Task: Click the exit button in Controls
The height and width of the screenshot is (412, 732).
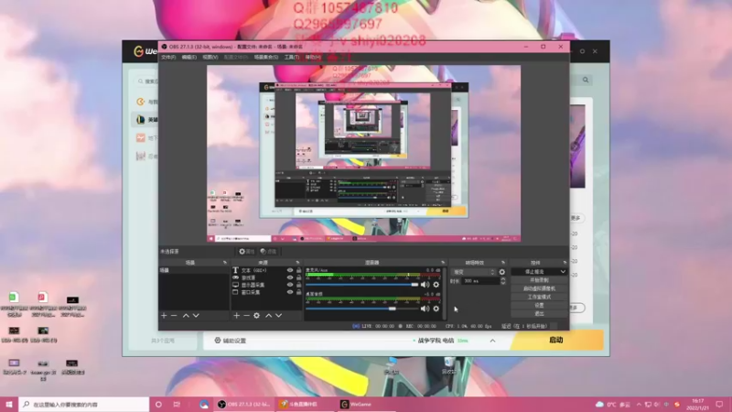Action: click(x=539, y=314)
